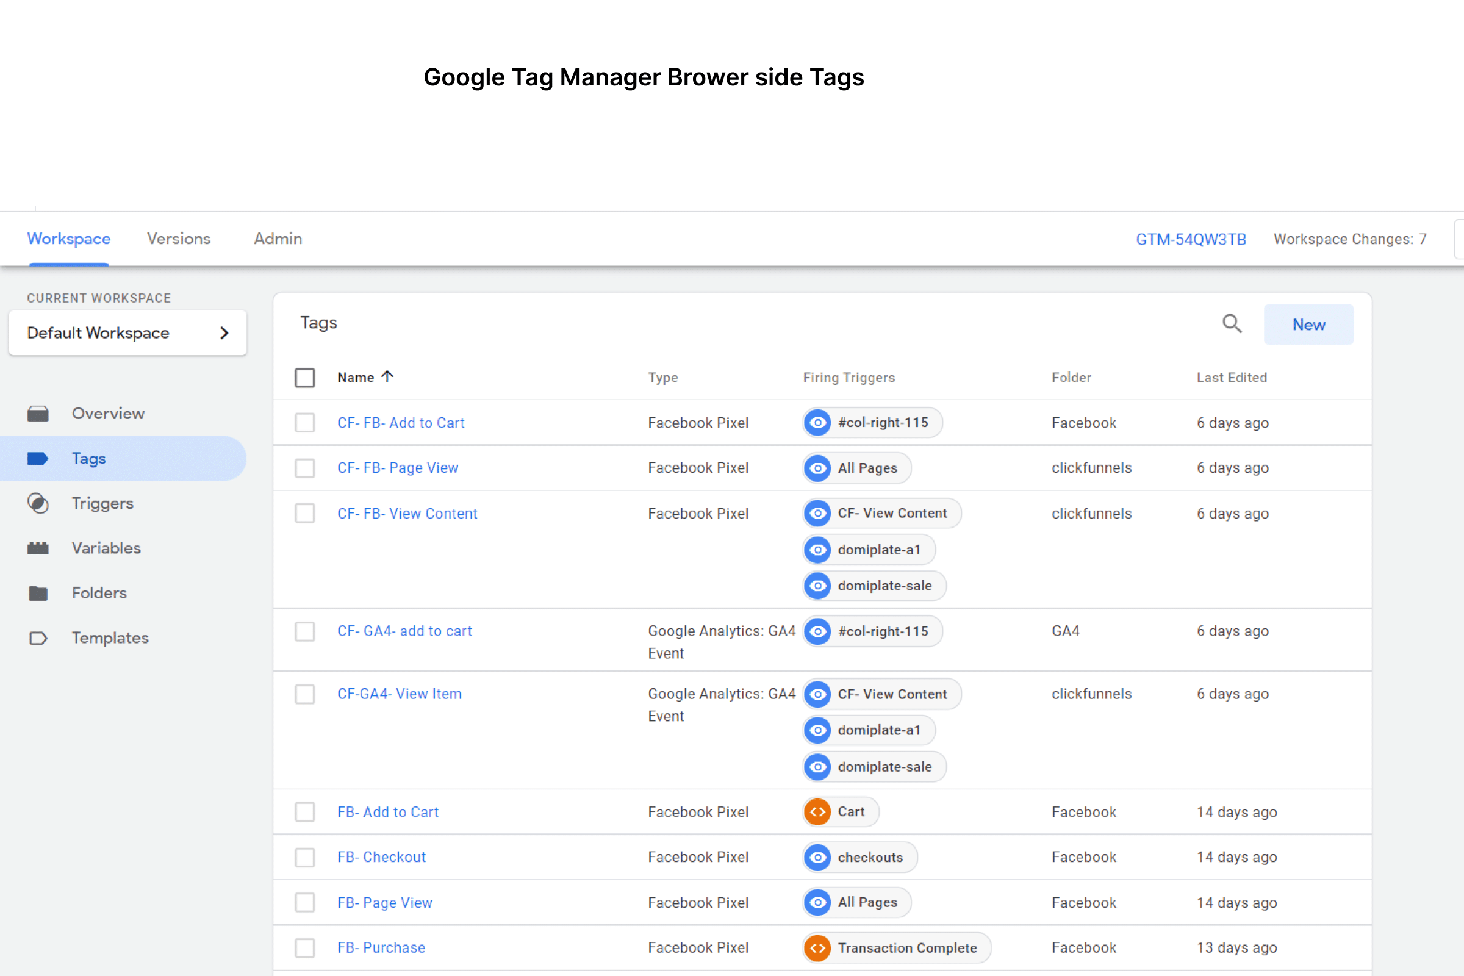Open Overview from the sidebar icon
This screenshot has height=976, width=1464.
tap(38, 414)
